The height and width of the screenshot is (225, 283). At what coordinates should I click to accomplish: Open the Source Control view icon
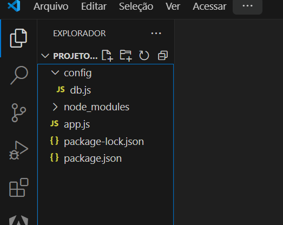(18, 113)
